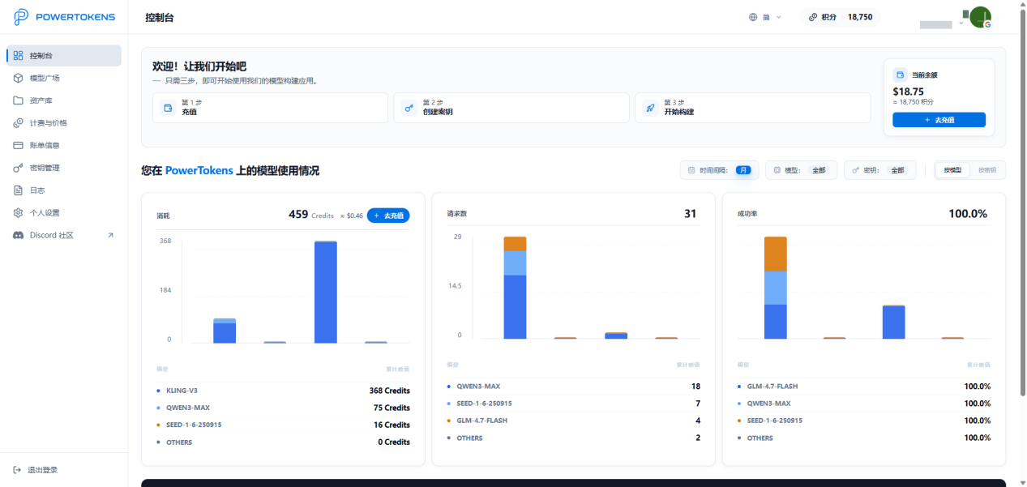Image resolution: width=1027 pixels, height=487 pixels.
Task: Click the light blue segment in 成功率 chart
Action: 776,288
